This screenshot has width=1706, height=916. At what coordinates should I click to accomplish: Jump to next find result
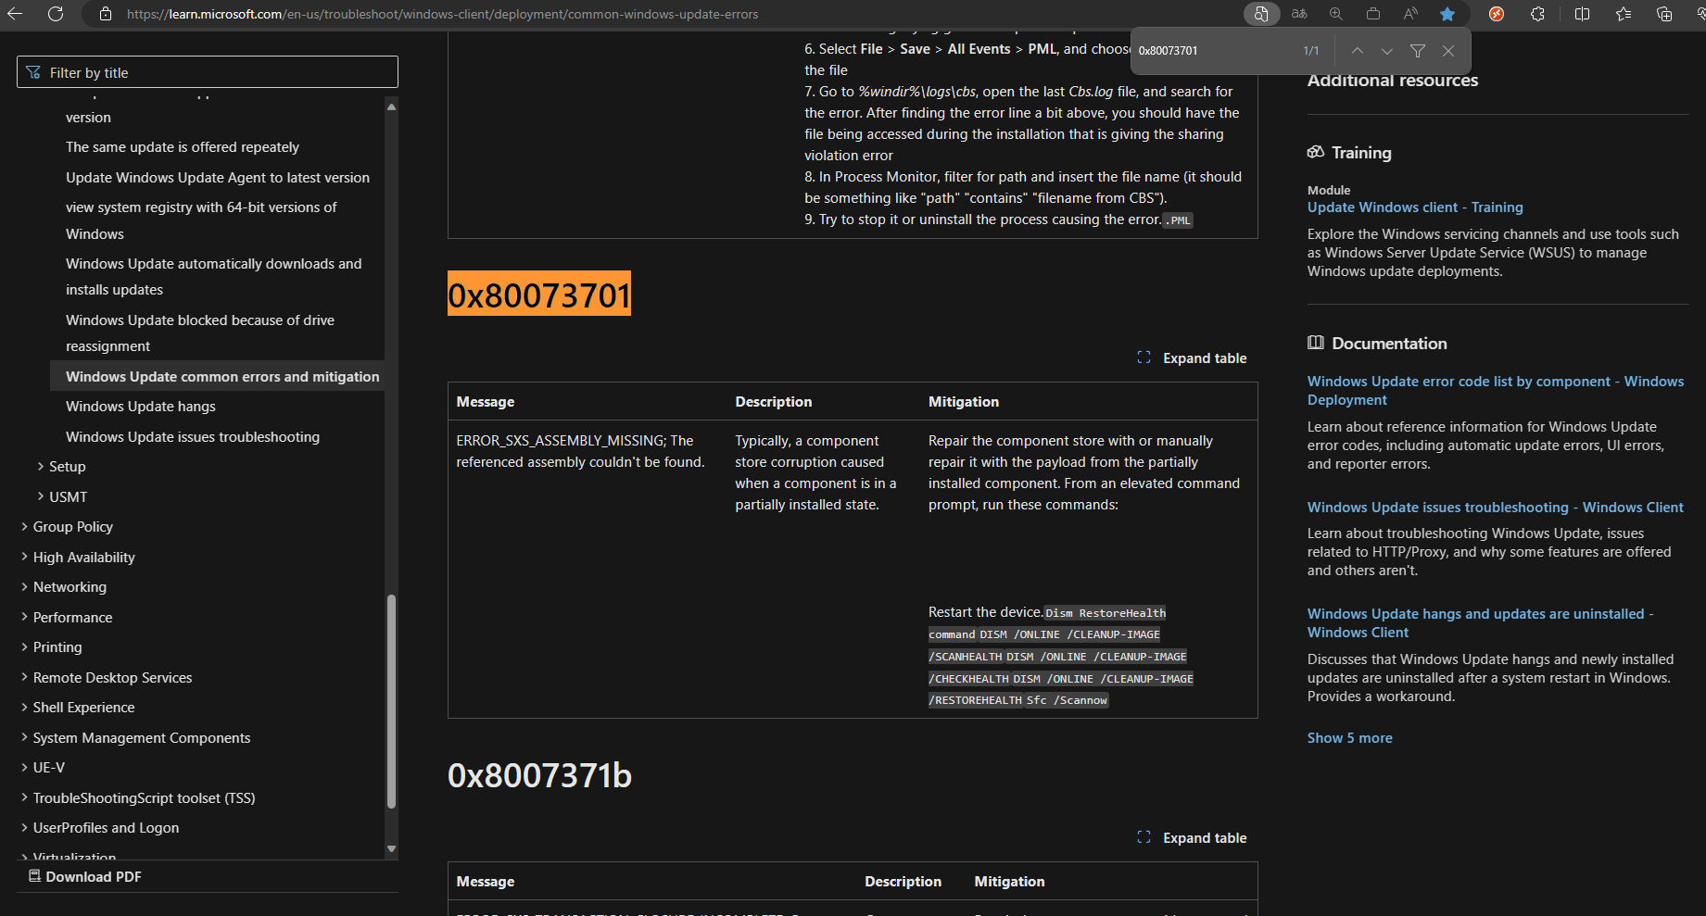(x=1387, y=51)
